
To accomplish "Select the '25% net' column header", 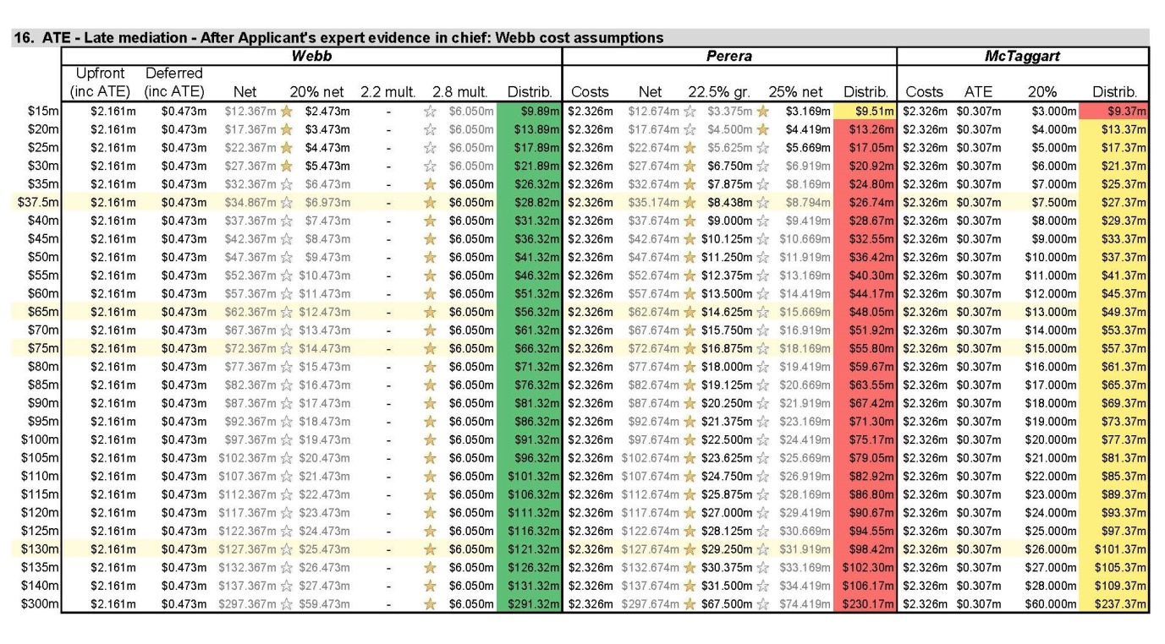I will (x=795, y=91).
